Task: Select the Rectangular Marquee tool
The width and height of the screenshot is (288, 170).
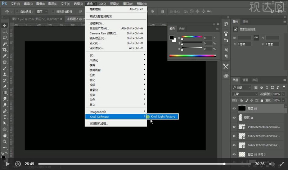Action: (x=5, y=32)
